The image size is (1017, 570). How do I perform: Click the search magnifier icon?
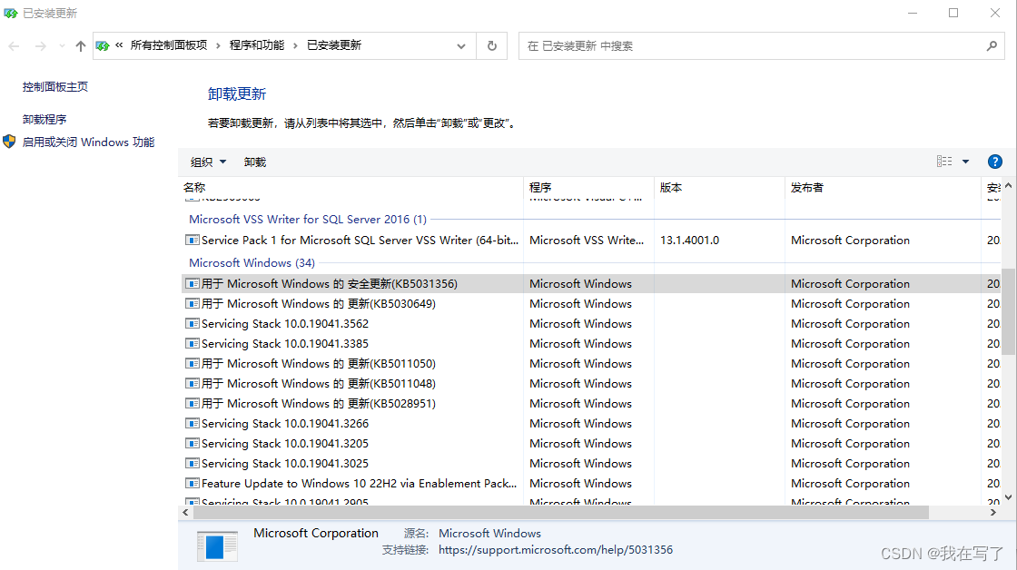[992, 46]
